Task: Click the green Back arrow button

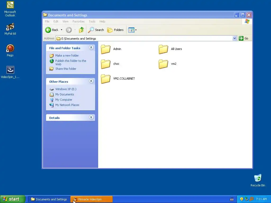Action: (48, 30)
